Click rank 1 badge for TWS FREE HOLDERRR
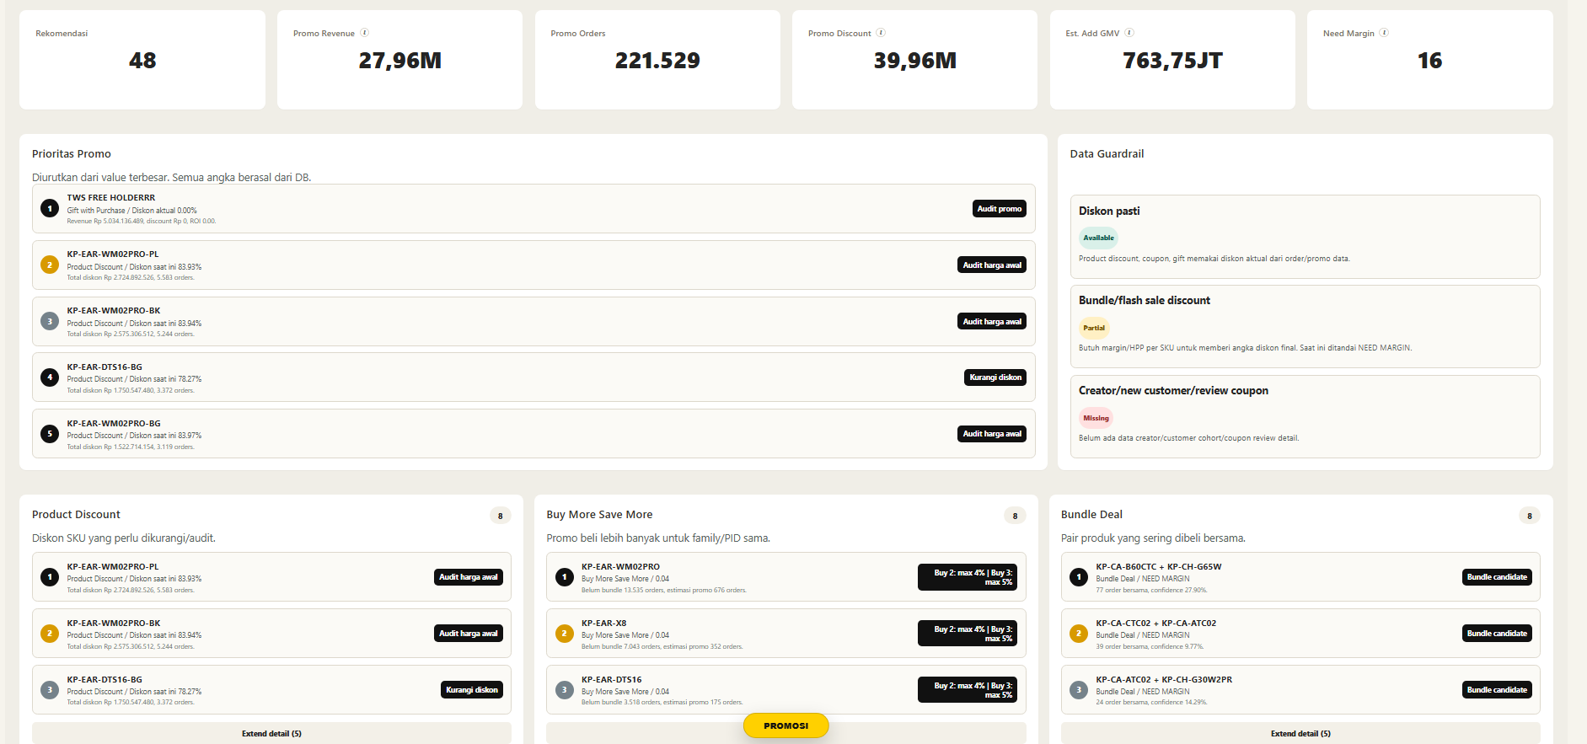 pos(50,208)
